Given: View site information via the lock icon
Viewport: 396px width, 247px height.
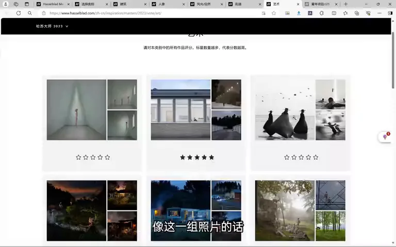Looking at the screenshot, I should (x=44, y=13).
